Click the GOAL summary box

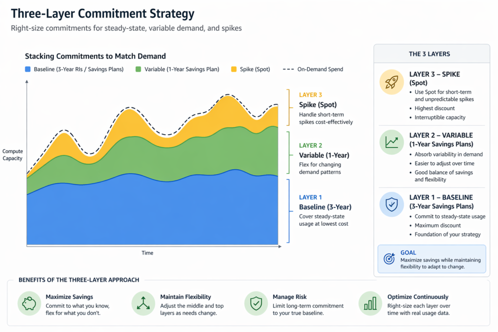[x=431, y=259]
